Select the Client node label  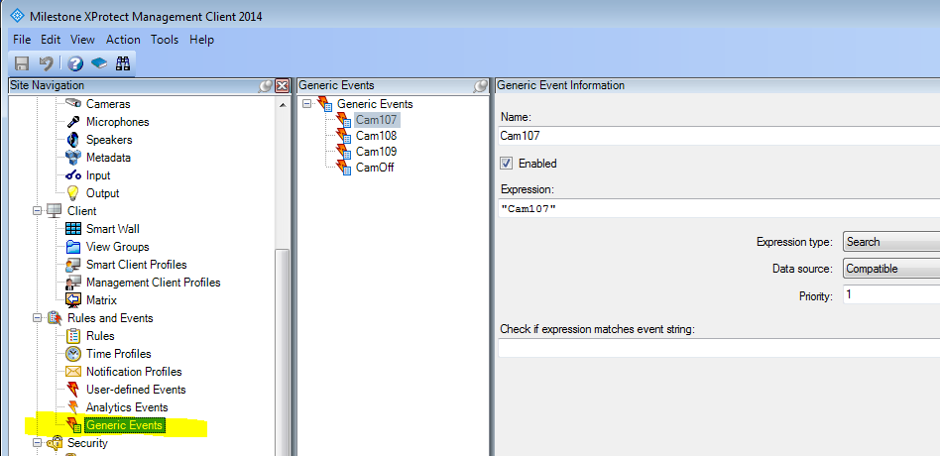pos(82,211)
